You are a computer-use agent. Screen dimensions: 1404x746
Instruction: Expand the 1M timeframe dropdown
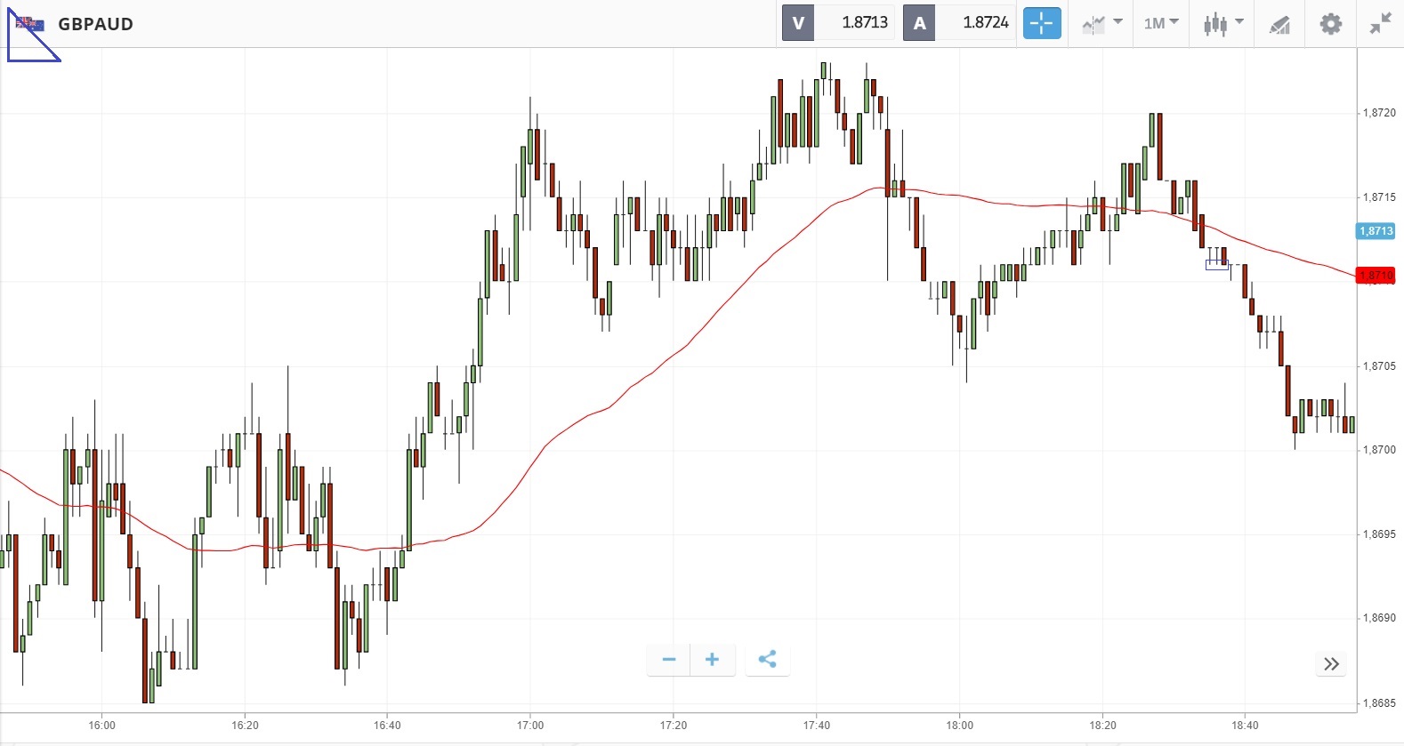coord(1160,23)
